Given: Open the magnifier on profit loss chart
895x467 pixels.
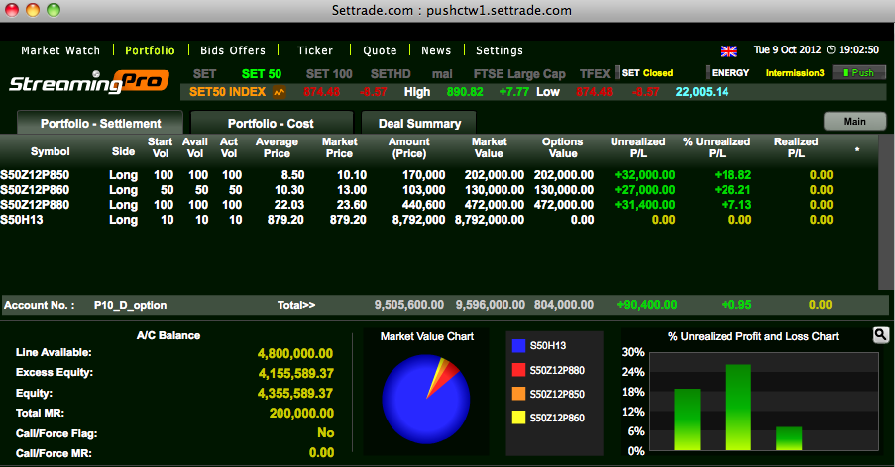Looking at the screenshot, I should (881, 335).
